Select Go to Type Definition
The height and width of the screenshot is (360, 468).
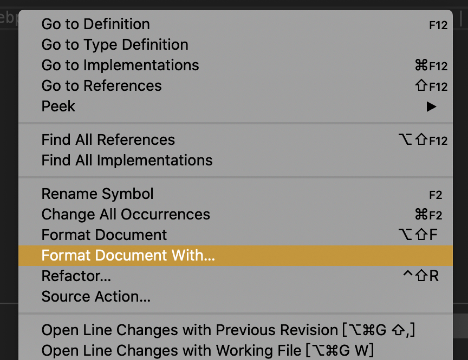coord(114,44)
